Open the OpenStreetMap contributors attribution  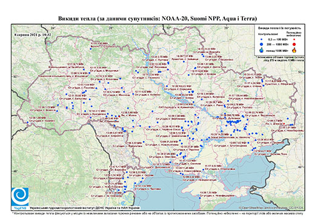tap(271, 208)
